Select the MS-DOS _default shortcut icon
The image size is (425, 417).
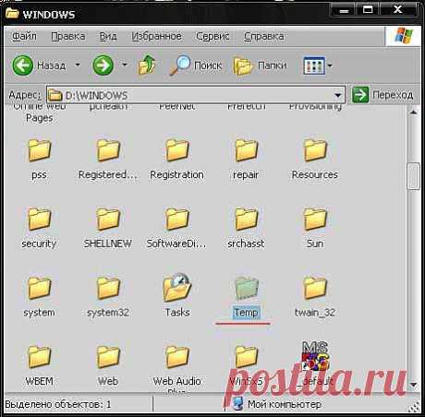(x=315, y=355)
